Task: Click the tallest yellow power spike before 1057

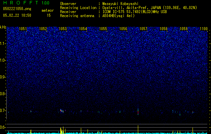Action: pos(138,129)
